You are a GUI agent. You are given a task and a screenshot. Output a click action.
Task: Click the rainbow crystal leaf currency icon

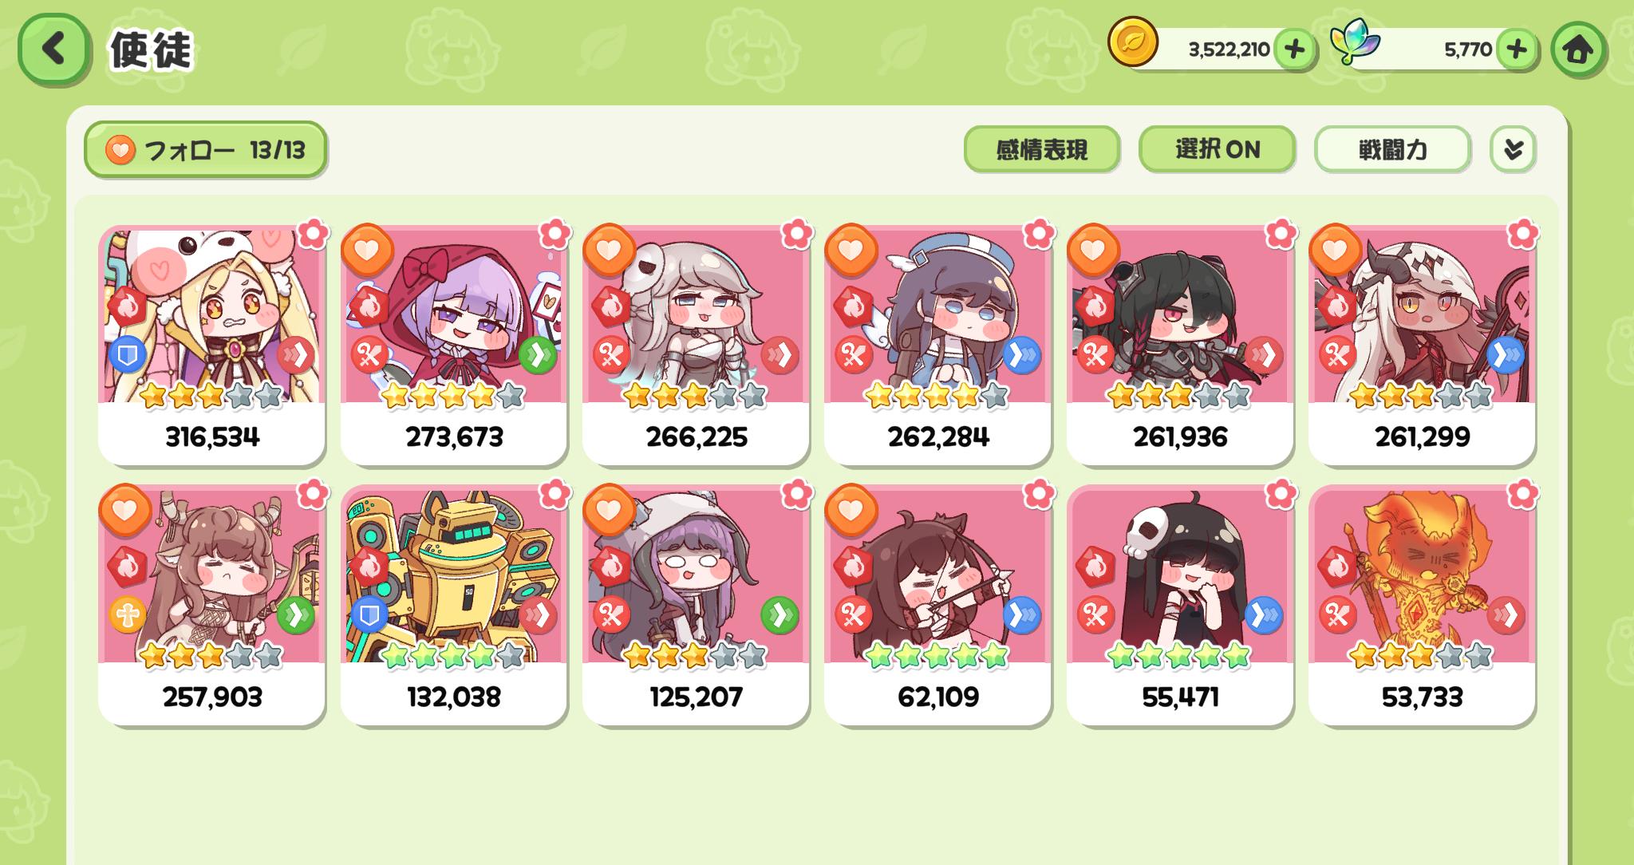point(1354,43)
